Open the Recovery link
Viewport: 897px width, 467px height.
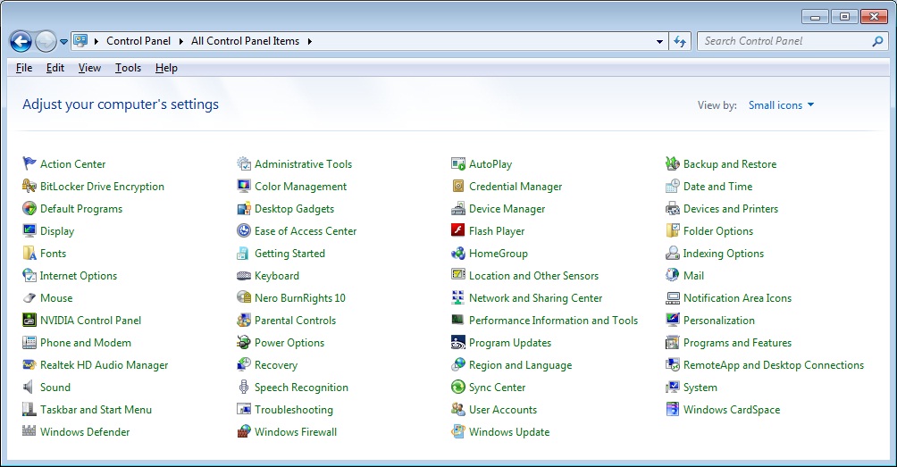click(276, 364)
